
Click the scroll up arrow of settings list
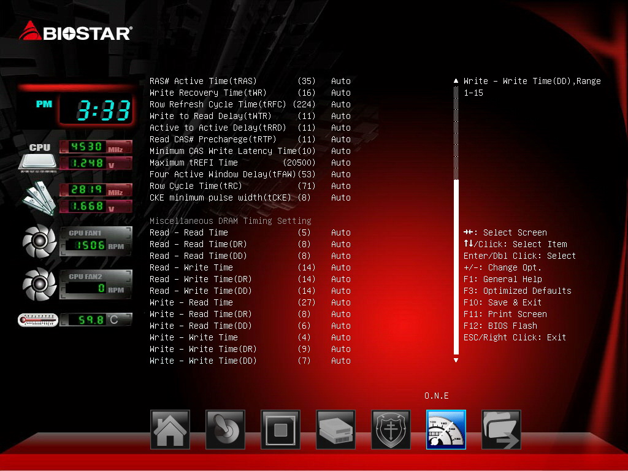(456, 81)
